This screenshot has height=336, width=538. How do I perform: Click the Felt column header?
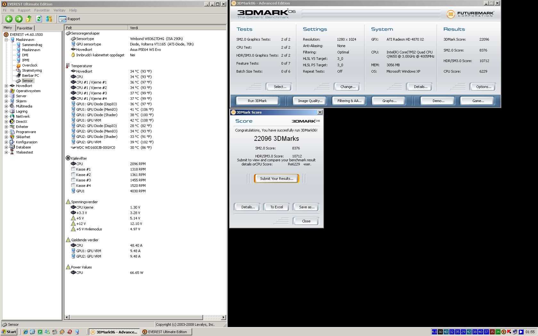click(96, 28)
